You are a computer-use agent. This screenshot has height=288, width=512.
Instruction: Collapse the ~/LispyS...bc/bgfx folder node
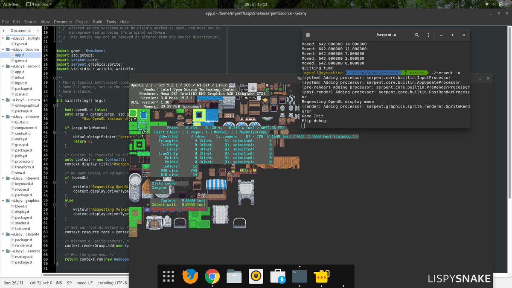coord(4,38)
